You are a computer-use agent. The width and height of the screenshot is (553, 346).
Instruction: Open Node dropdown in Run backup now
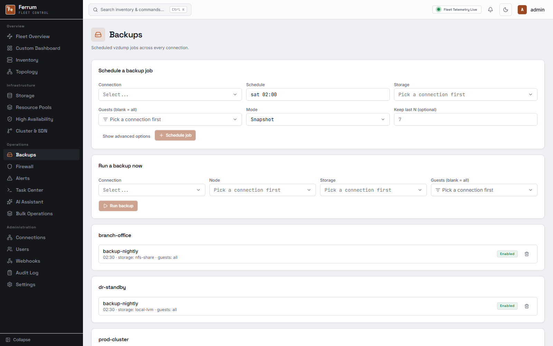(262, 190)
